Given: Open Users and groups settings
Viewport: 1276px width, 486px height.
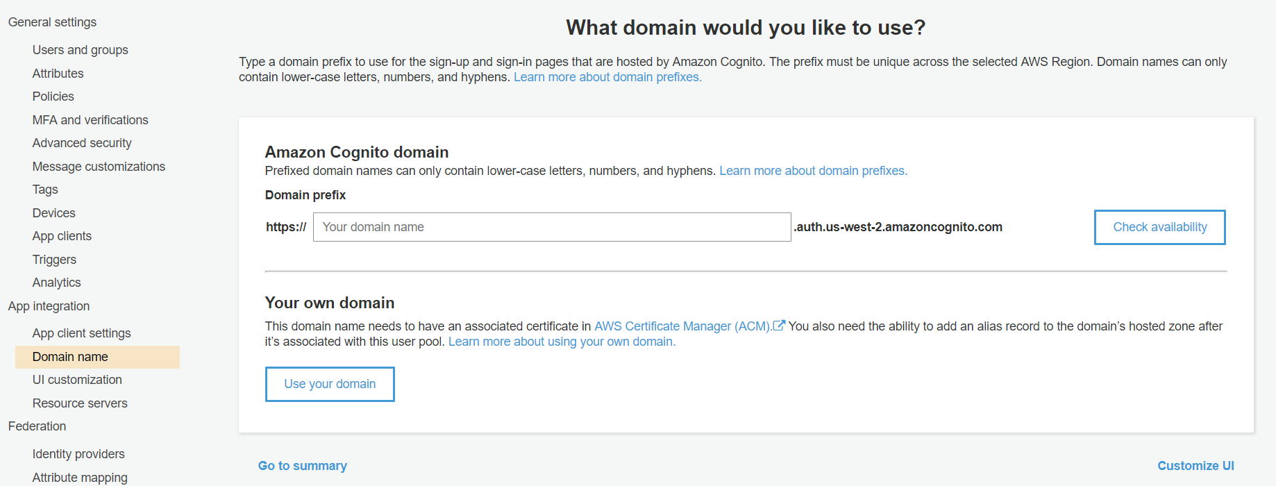Looking at the screenshot, I should [81, 50].
